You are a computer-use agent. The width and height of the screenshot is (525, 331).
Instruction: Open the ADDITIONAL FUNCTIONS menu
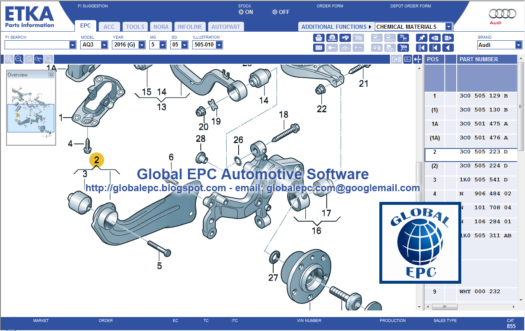click(x=336, y=27)
